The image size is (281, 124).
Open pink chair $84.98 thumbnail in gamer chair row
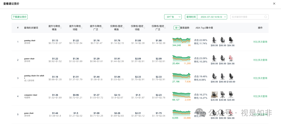point(231,58)
